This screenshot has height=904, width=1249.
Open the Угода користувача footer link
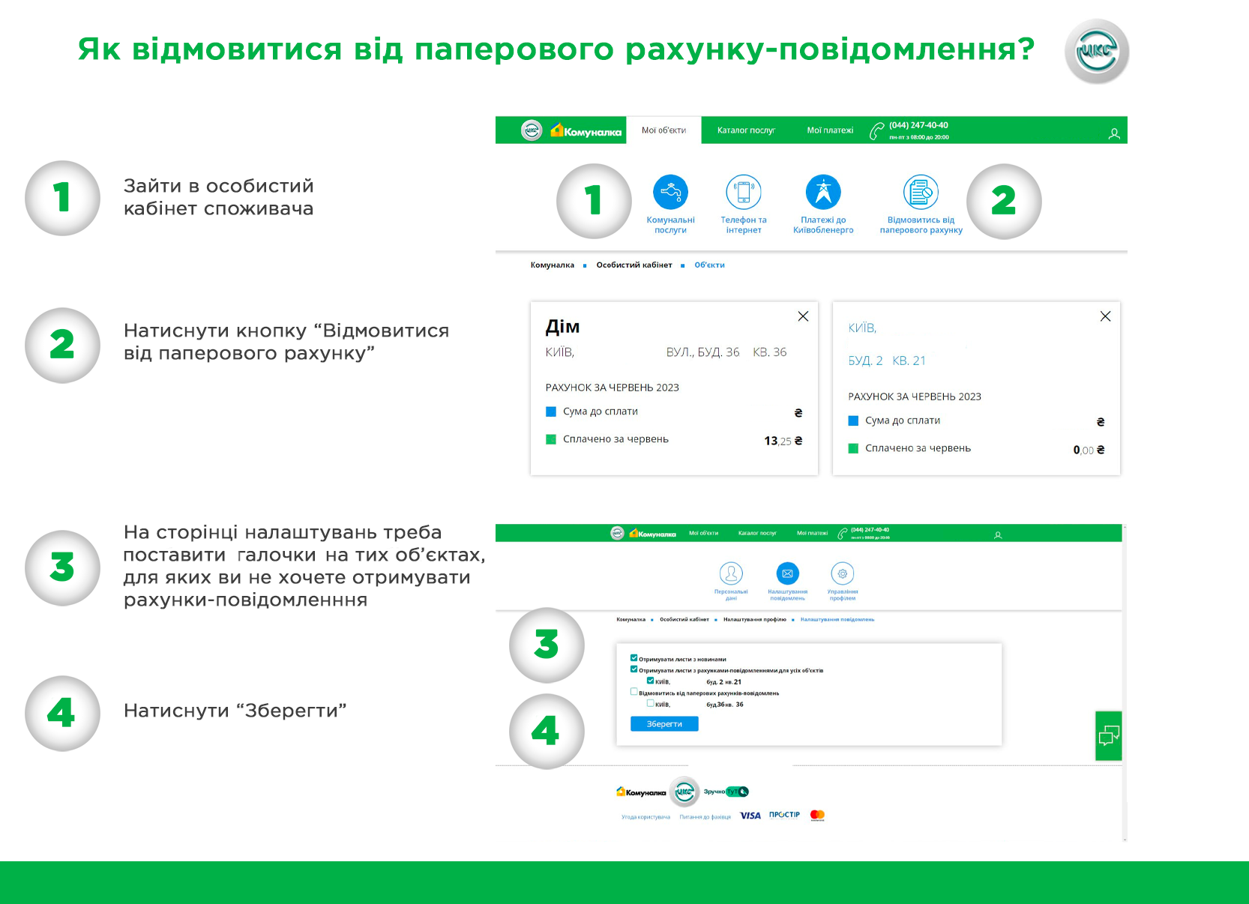(645, 817)
